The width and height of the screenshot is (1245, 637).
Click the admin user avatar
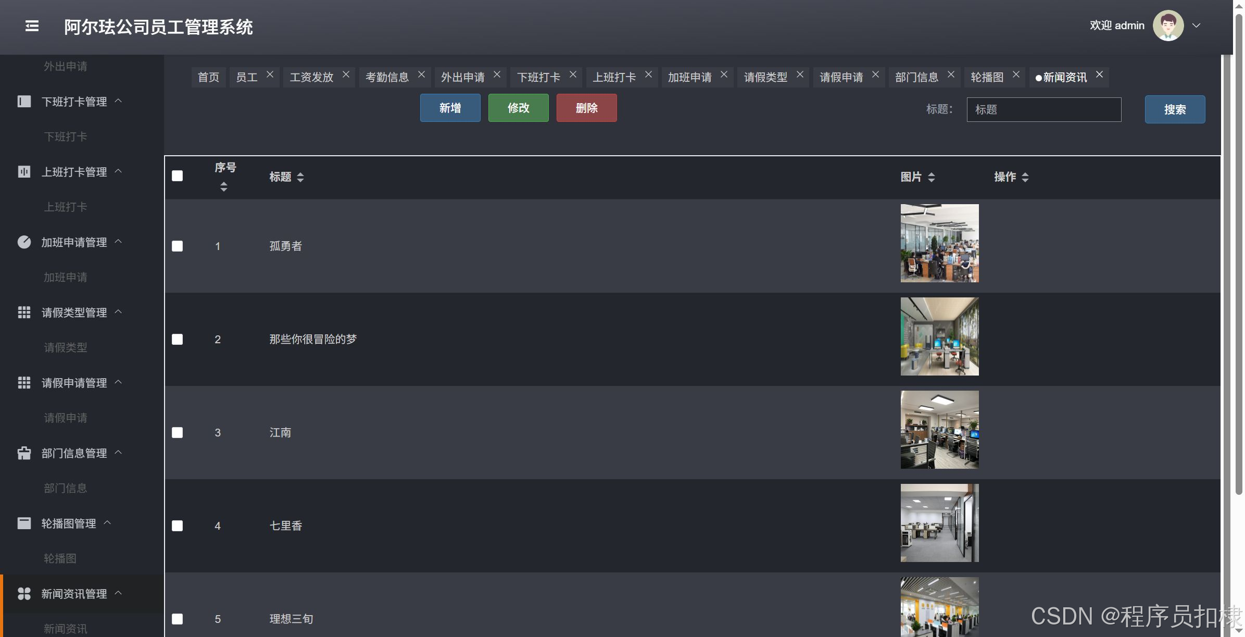point(1168,26)
